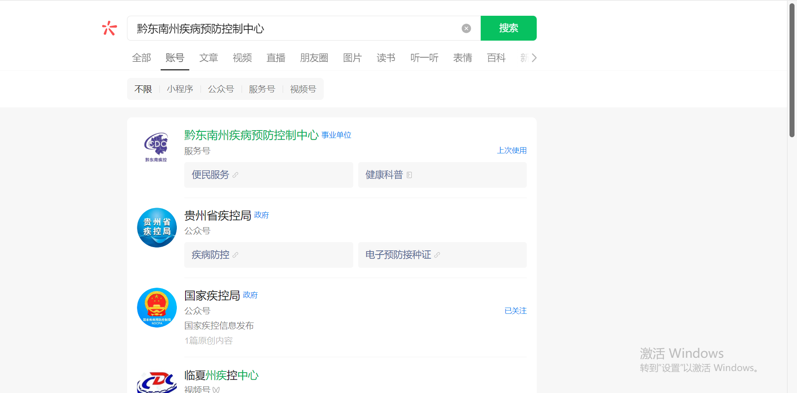The image size is (797, 393).
Task: Select the 表情 tab
Action: 463,58
